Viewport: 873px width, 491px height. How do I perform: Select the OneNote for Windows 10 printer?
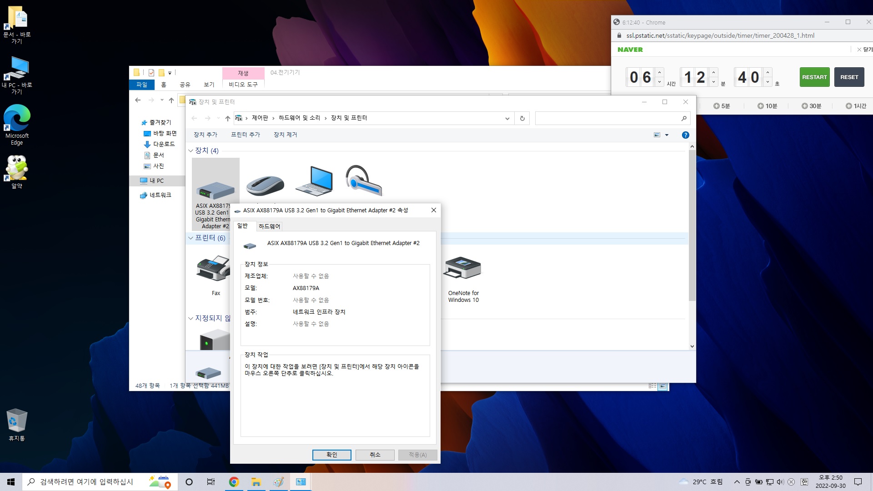(x=463, y=277)
